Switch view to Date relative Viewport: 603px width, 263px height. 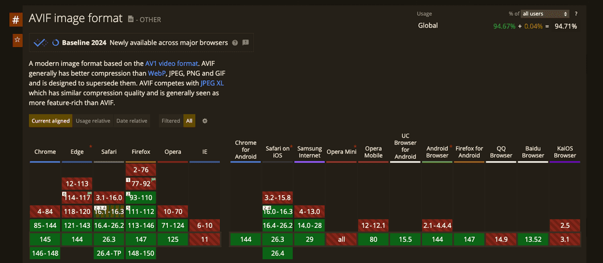point(131,121)
